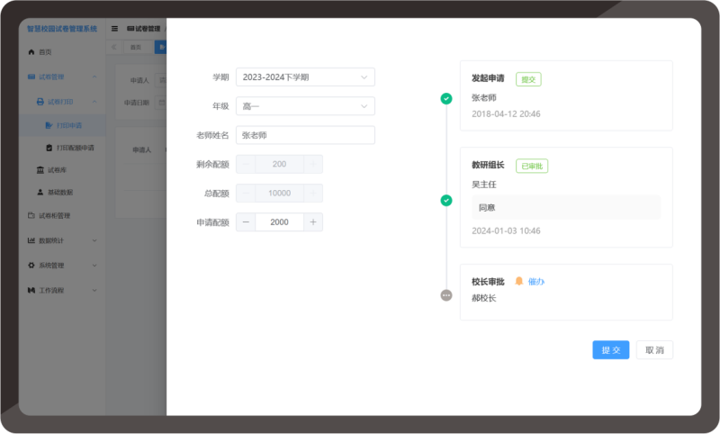720x434 pixels.
Task: Toggle the hamburger menu icon in header
Action: (x=115, y=29)
